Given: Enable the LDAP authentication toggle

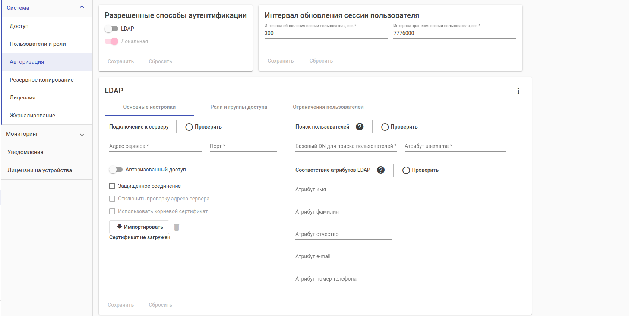Looking at the screenshot, I should pos(111,29).
